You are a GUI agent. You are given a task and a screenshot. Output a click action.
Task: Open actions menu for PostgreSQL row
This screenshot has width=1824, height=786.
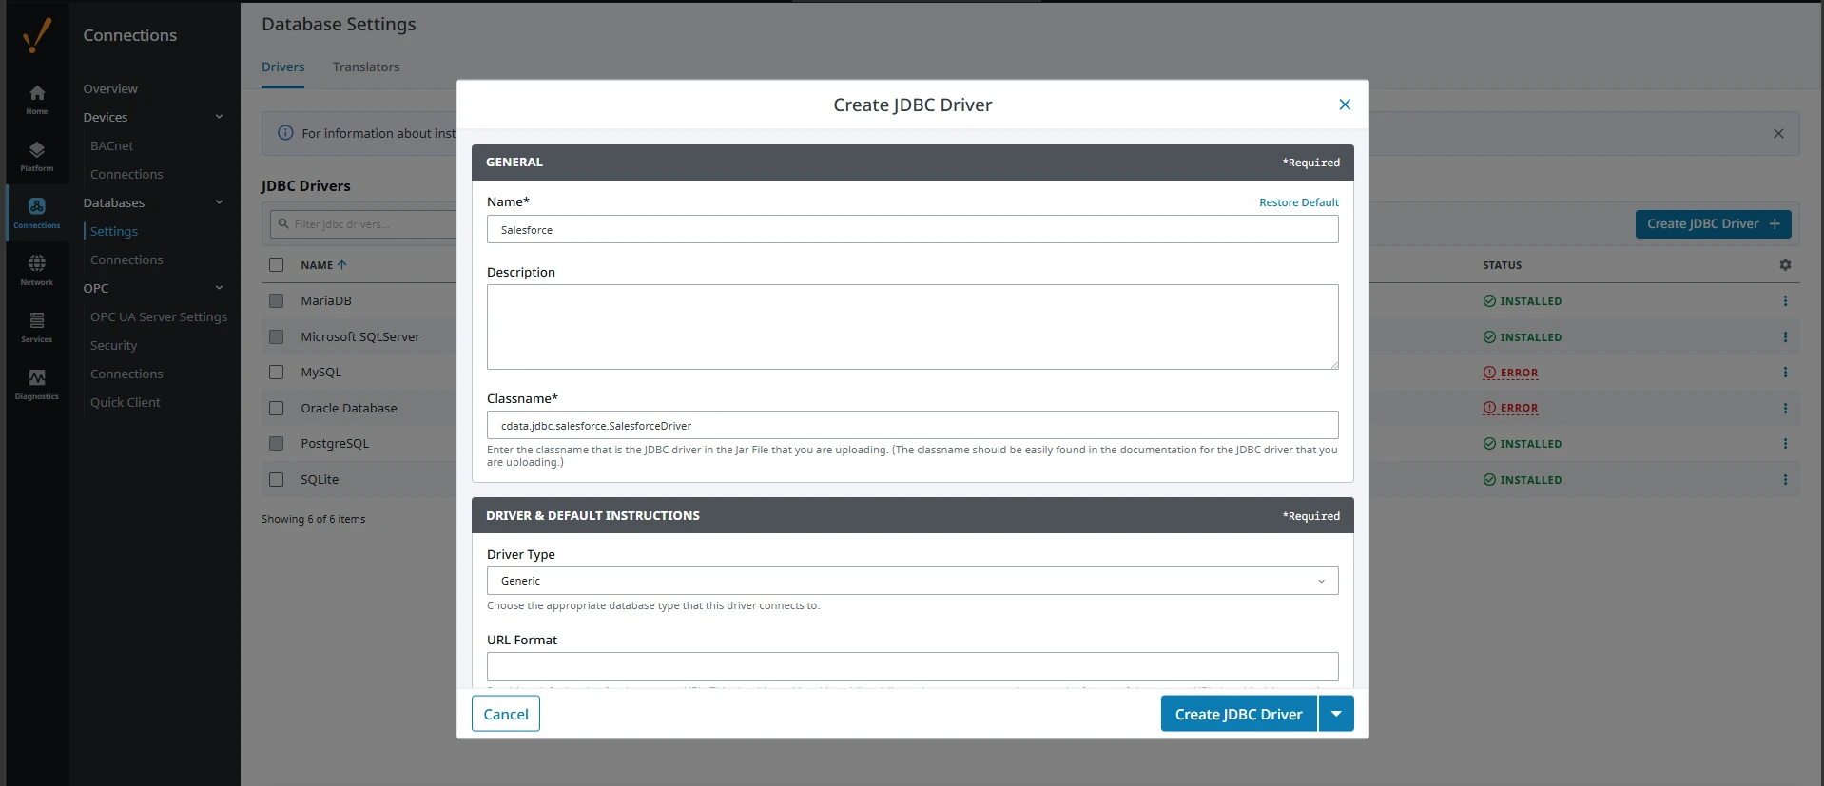(x=1785, y=444)
